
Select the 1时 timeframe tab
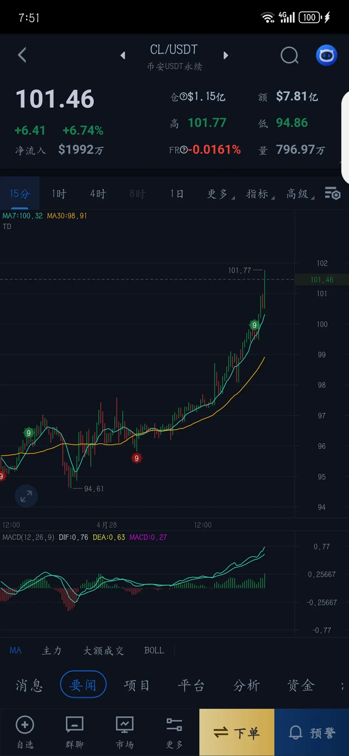click(59, 194)
